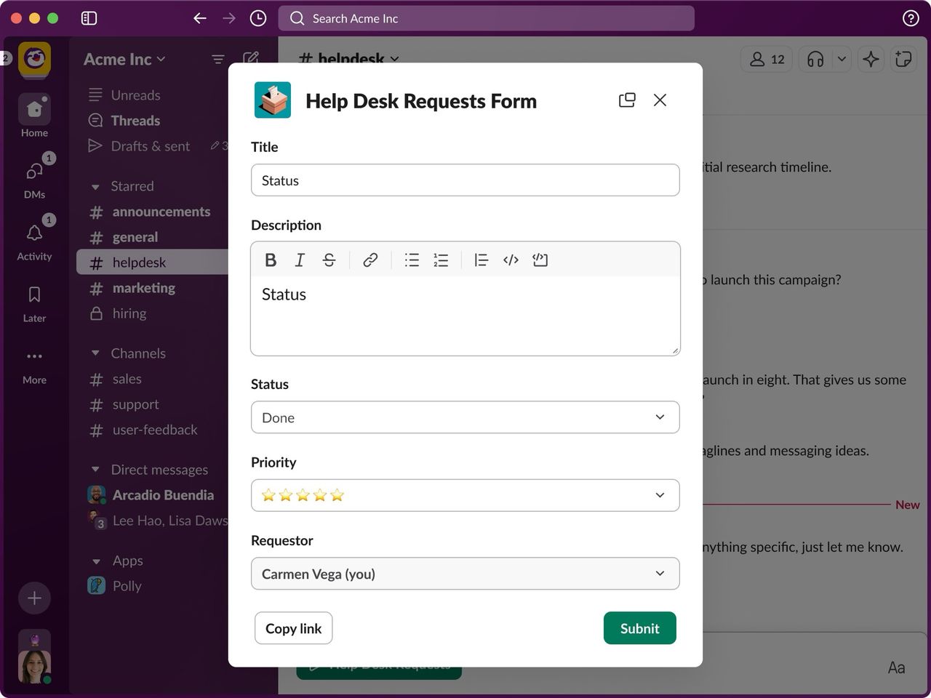This screenshot has height=698, width=931.
Task: Click into the Title input field
Action: [465, 180]
